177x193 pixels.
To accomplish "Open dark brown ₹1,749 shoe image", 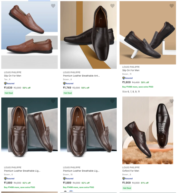I will click(88, 35).
